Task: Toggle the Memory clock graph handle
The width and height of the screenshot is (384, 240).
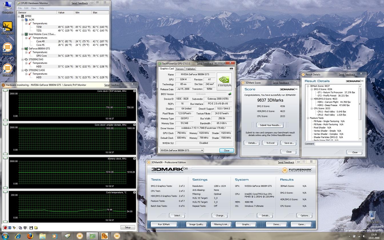Action: [x=5, y=158]
